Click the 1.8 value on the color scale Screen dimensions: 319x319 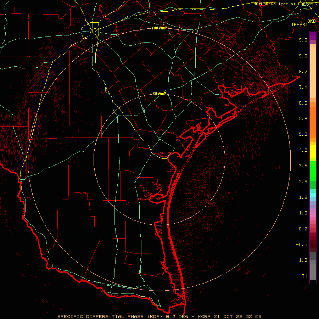tap(303, 197)
